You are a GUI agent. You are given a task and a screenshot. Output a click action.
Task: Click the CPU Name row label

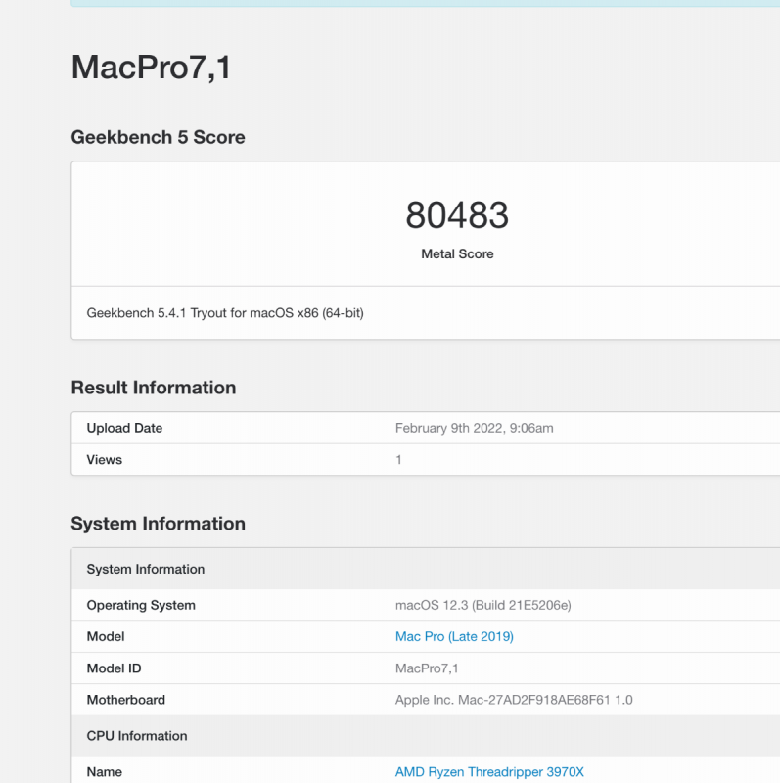tap(105, 772)
